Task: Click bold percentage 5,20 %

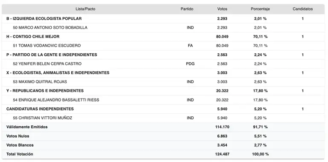Action: pos(261,109)
